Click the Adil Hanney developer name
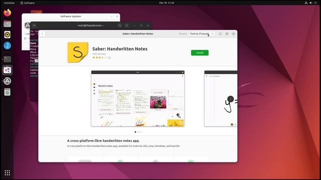321x180 pixels. tap(99, 54)
